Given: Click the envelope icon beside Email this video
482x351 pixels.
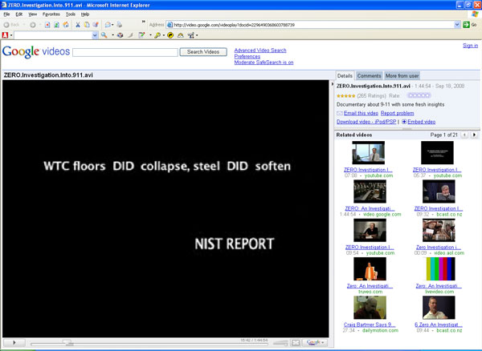Looking at the screenshot, I should 340,113.
